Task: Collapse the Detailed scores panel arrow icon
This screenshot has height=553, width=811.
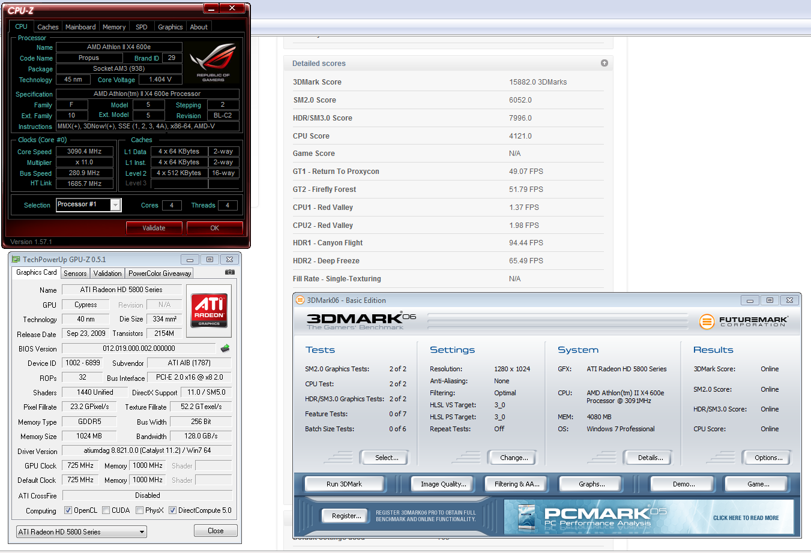Action: click(x=604, y=63)
